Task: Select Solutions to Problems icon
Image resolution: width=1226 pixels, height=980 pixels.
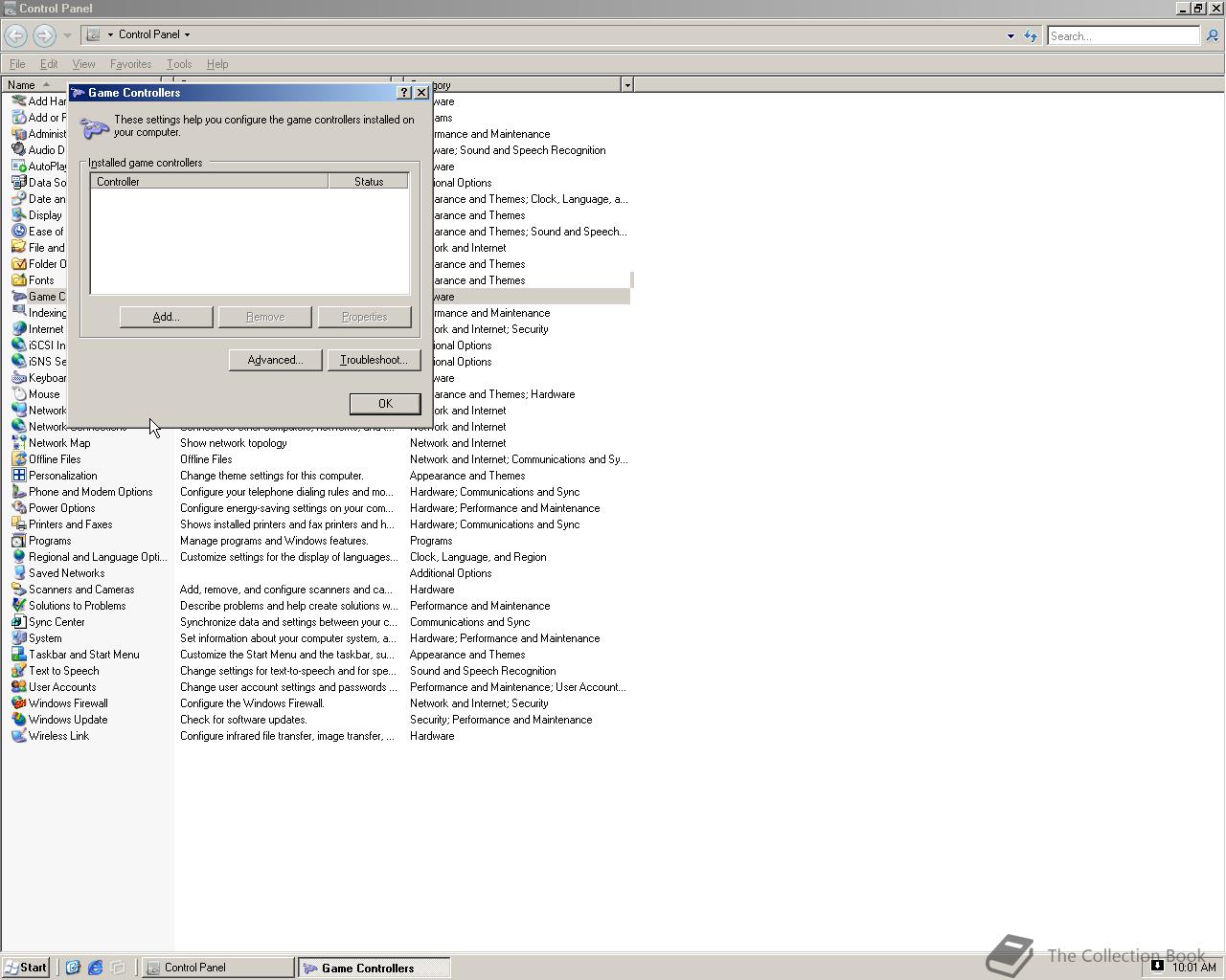Action: click(18, 606)
